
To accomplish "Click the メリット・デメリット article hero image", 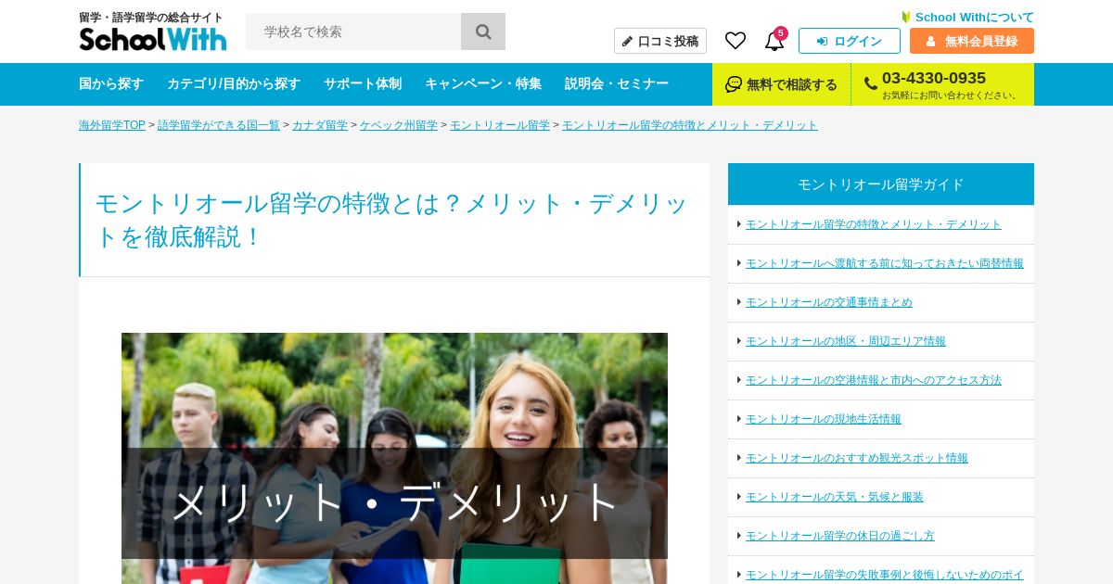I will (x=394, y=458).
